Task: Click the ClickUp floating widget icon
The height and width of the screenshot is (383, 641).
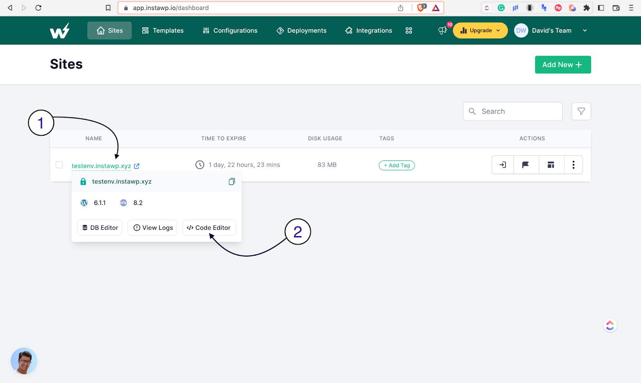Action: (610, 325)
